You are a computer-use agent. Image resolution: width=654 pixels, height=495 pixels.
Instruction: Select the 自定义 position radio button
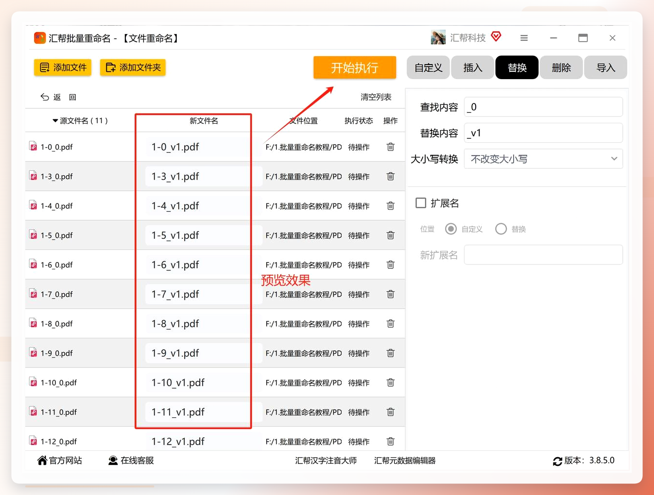coord(451,229)
